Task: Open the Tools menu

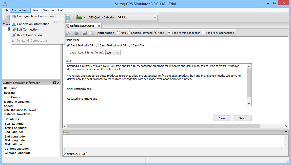Action: point(36,10)
